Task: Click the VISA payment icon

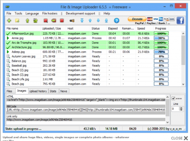Action: 156,19
